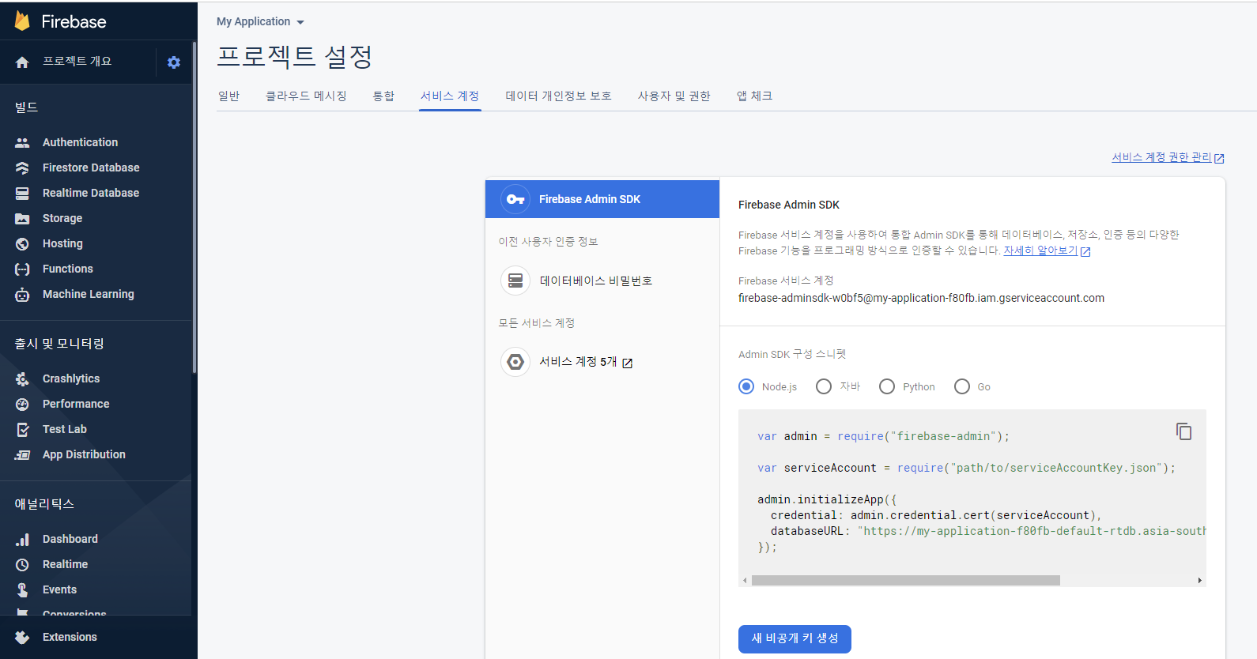The width and height of the screenshot is (1257, 659).
Task: Select the Go radio button
Action: click(x=962, y=386)
